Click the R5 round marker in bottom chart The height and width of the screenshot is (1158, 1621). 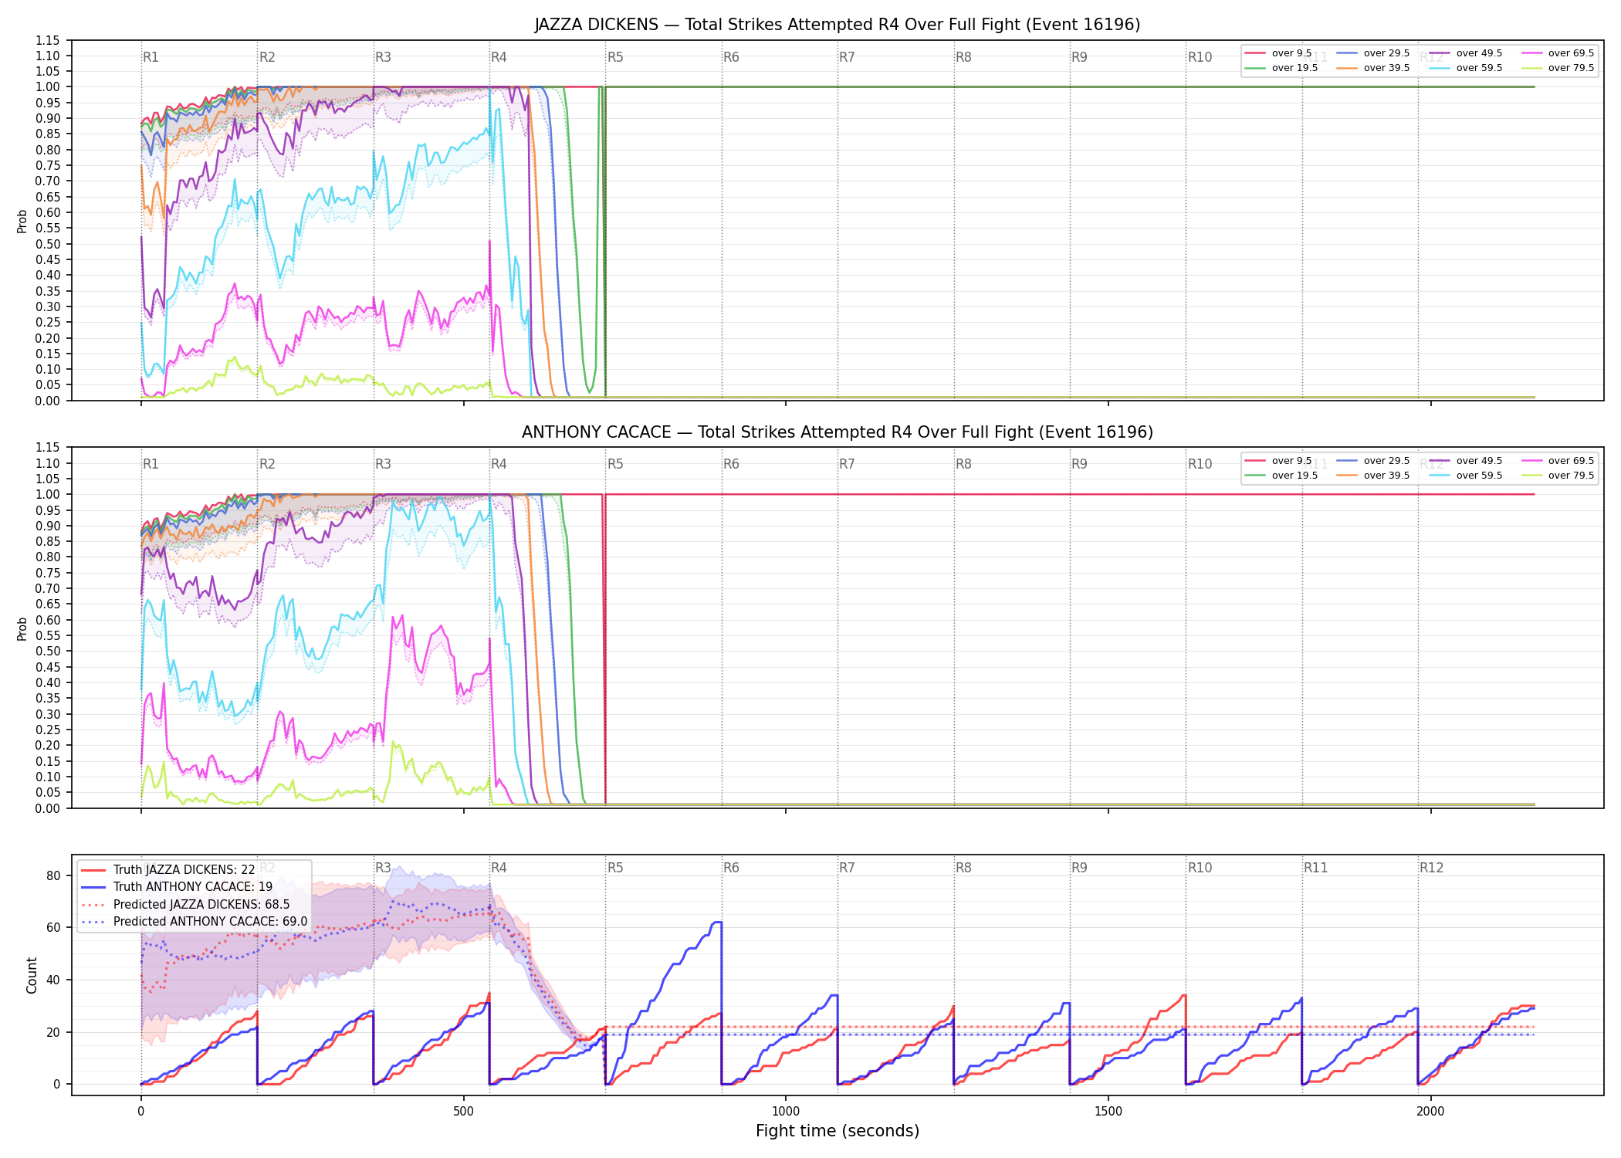[615, 868]
